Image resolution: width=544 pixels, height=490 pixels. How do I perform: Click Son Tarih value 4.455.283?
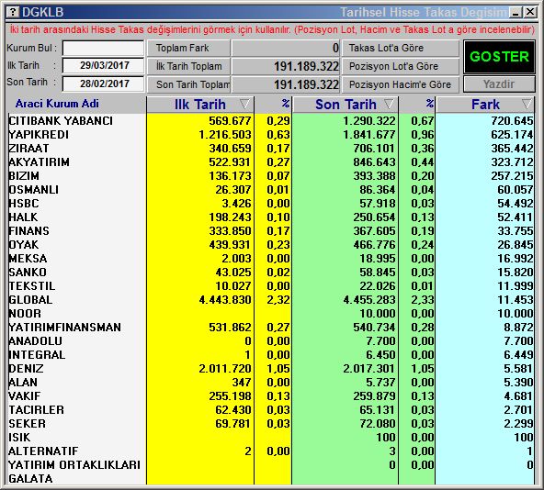tap(369, 300)
